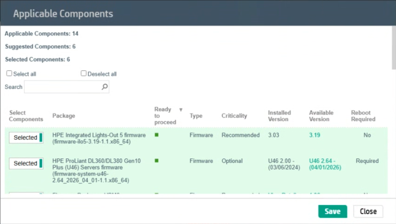The image size is (396, 224).
Task: Open available version 3.19 link
Action: [314, 135]
